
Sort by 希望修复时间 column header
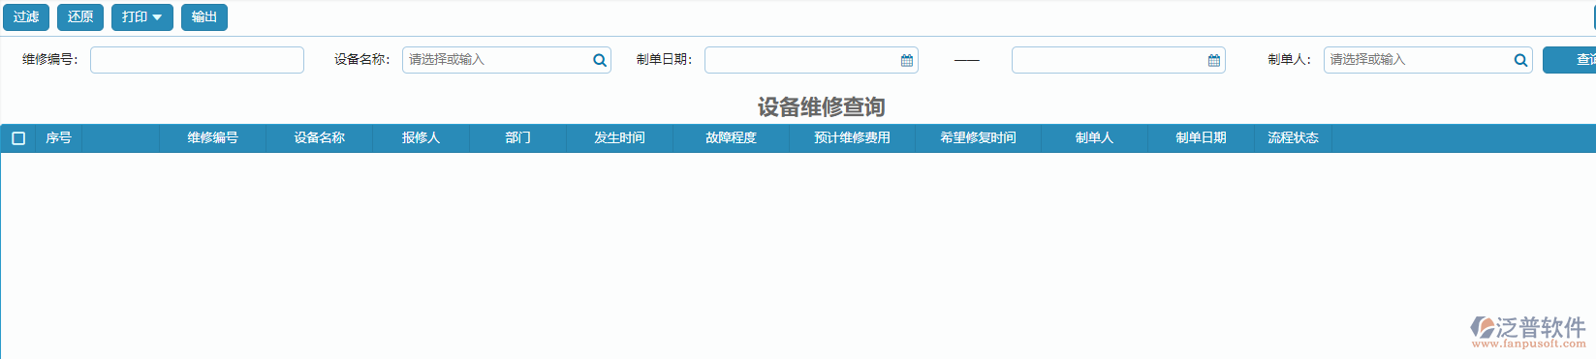[979, 138]
